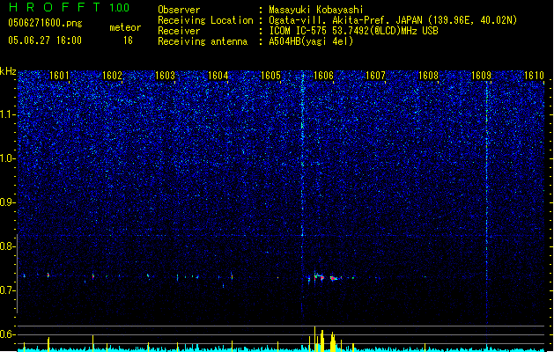Click the 1602 time marker
Screen dimensions: 554x352
tap(112, 76)
